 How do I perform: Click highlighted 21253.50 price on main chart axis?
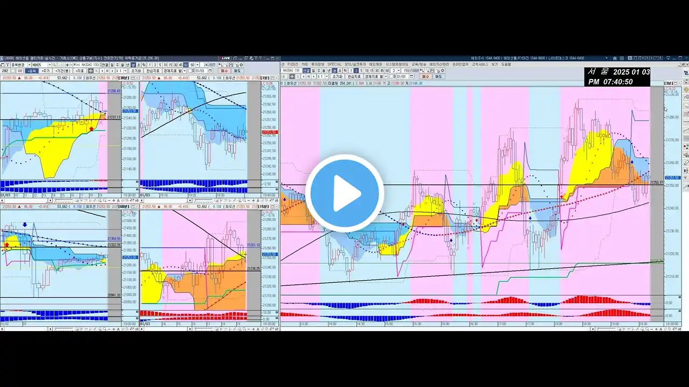pos(673,177)
